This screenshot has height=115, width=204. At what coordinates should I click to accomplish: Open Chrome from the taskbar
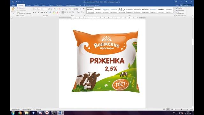click(20, 113)
